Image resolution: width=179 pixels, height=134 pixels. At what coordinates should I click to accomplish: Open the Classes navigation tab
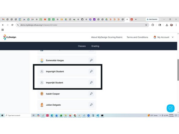point(82,46)
